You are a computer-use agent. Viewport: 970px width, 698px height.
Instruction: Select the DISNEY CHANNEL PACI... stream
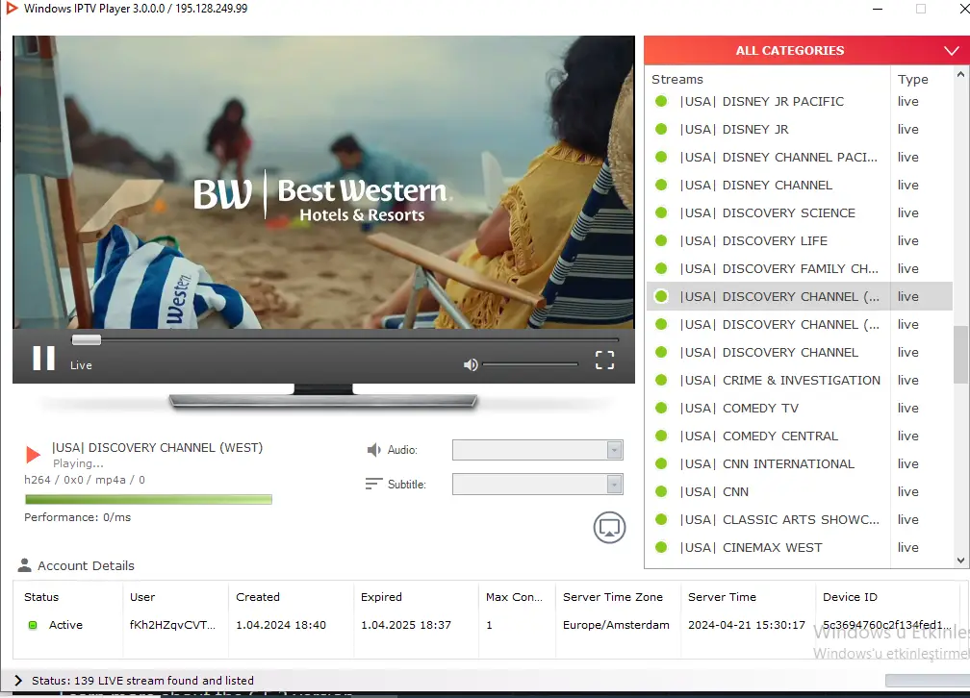pos(800,157)
